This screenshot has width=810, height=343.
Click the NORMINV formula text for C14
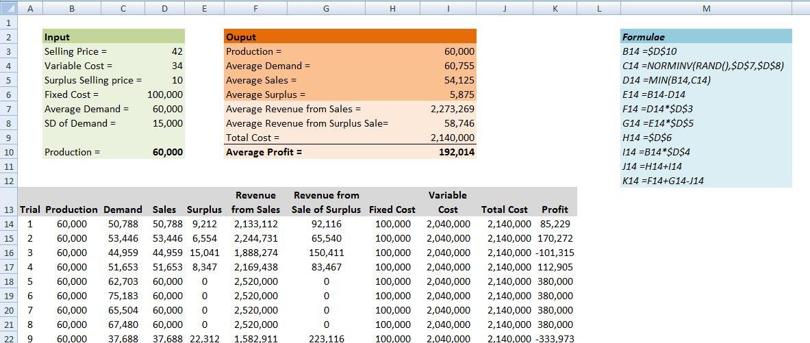tap(703, 66)
